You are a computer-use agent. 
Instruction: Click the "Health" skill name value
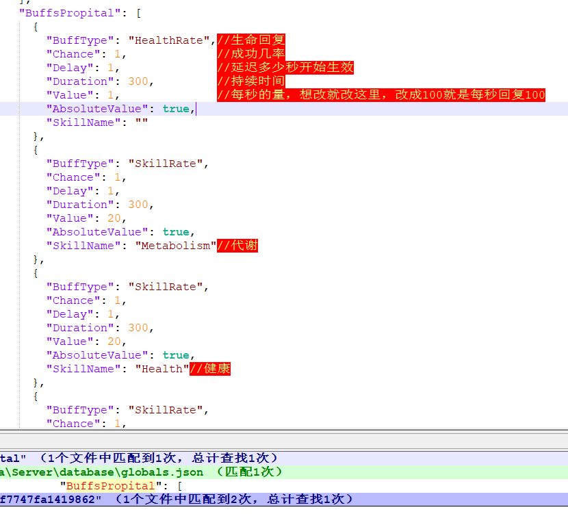(162, 369)
